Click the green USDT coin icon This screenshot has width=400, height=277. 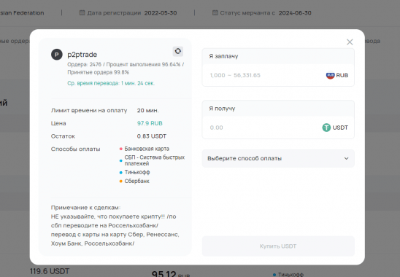coord(326,128)
